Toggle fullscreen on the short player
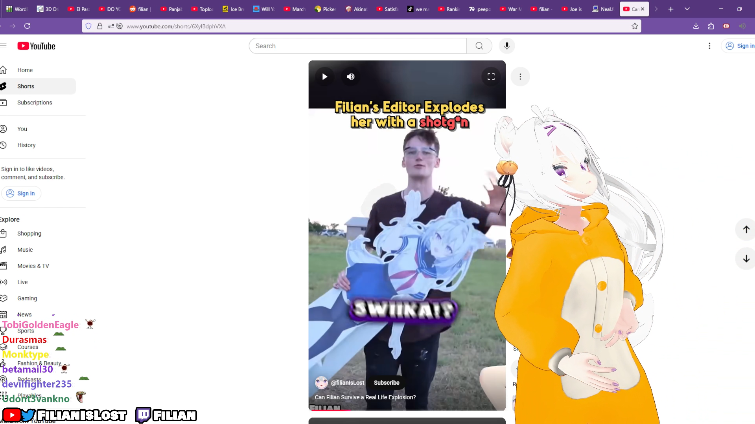 coord(491,77)
